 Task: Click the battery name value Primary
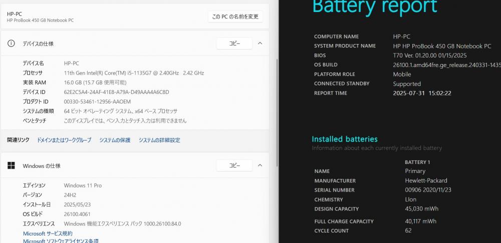(x=415, y=171)
